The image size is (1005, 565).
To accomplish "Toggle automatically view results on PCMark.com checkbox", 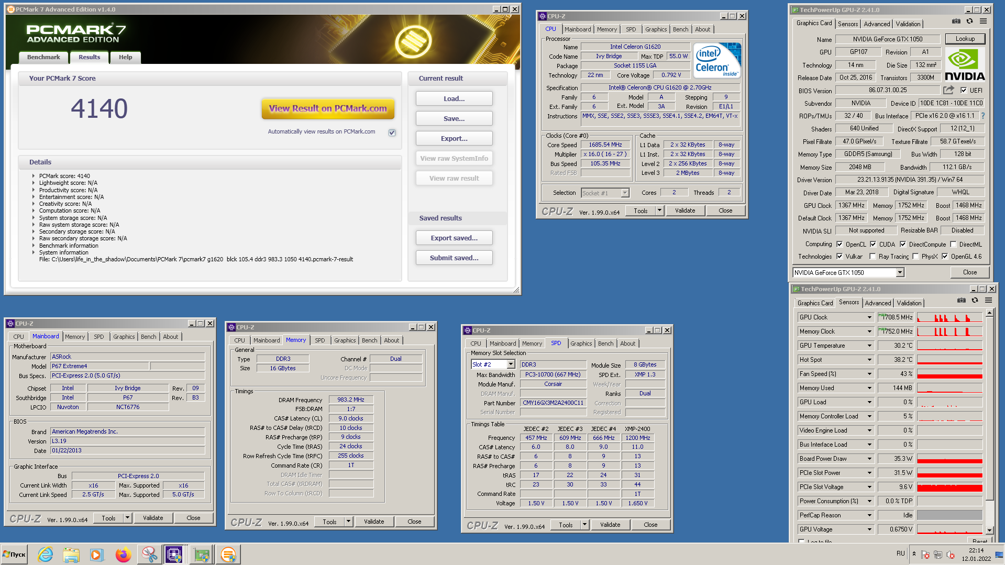I will pos(392,132).
